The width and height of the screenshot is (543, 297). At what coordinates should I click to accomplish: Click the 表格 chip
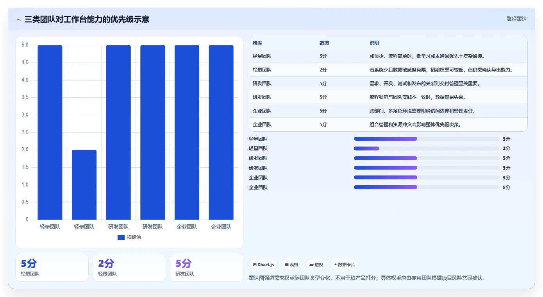click(x=292, y=265)
